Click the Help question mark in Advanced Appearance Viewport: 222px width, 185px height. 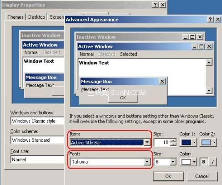pos(210,20)
